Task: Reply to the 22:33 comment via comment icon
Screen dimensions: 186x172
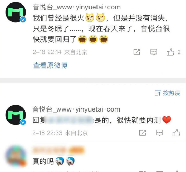Action: pos(159,133)
